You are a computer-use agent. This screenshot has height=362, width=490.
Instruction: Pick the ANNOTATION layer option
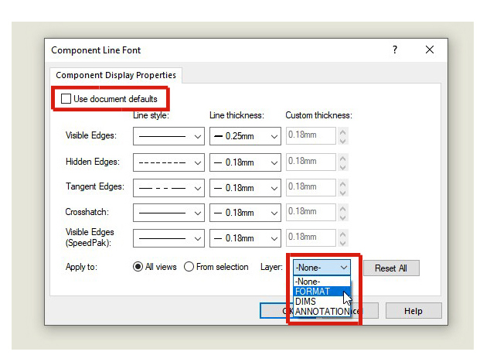(x=321, y=312)
